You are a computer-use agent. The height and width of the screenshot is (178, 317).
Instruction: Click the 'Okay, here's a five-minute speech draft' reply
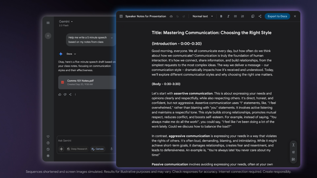[x=87, y=66]
